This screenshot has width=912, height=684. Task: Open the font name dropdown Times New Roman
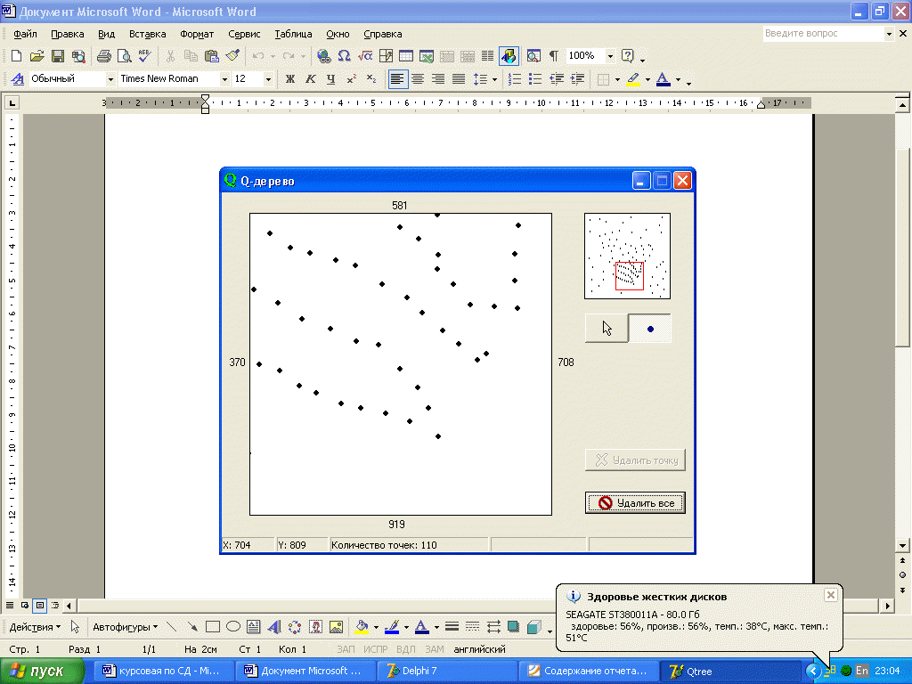click(x=224, y=79)
